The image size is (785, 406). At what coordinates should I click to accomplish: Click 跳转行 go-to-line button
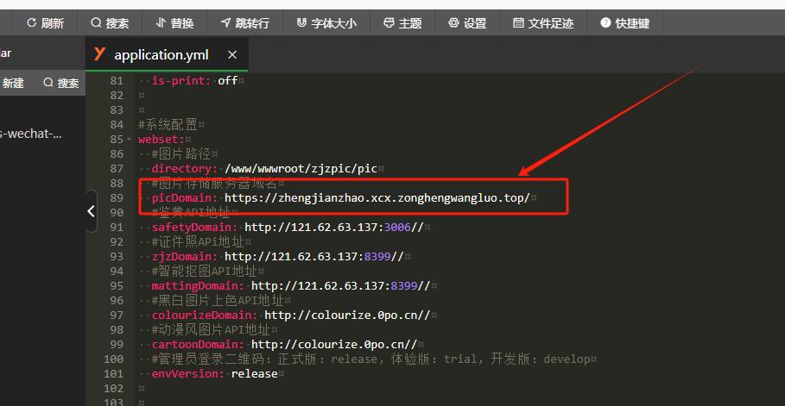tap(244, 22)
